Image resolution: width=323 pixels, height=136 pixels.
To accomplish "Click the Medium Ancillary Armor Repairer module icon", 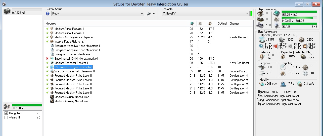I will pos(52,37).
